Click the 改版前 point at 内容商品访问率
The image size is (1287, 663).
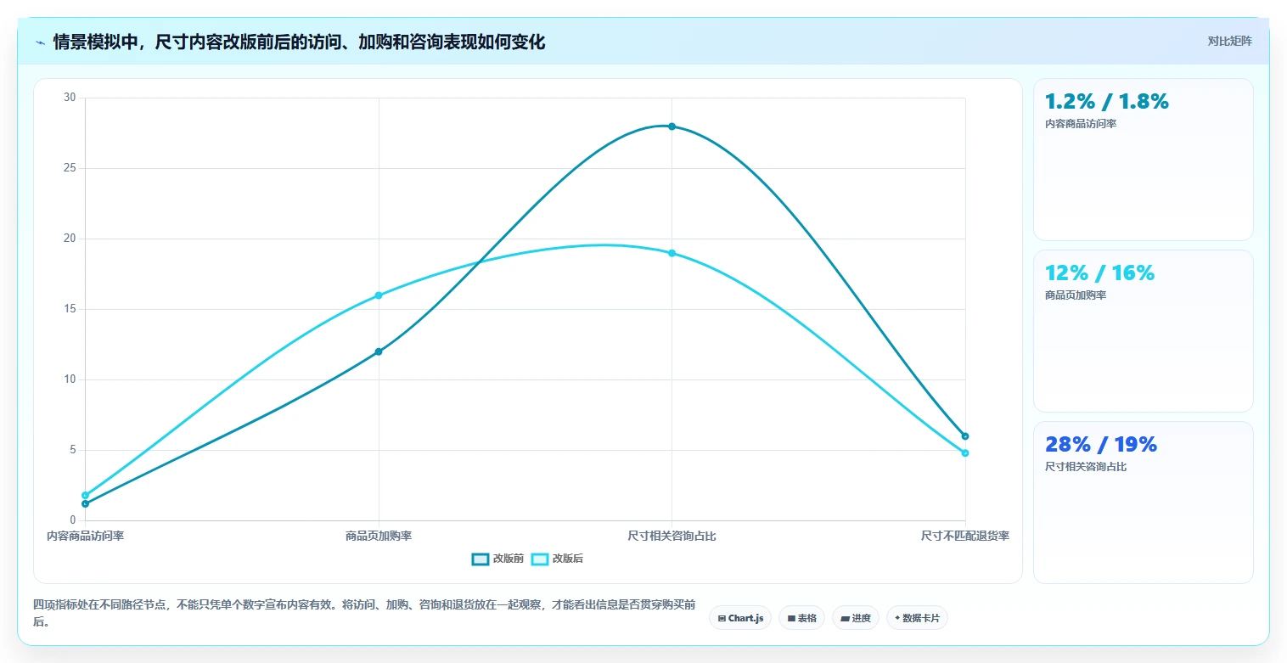[85, 503]
